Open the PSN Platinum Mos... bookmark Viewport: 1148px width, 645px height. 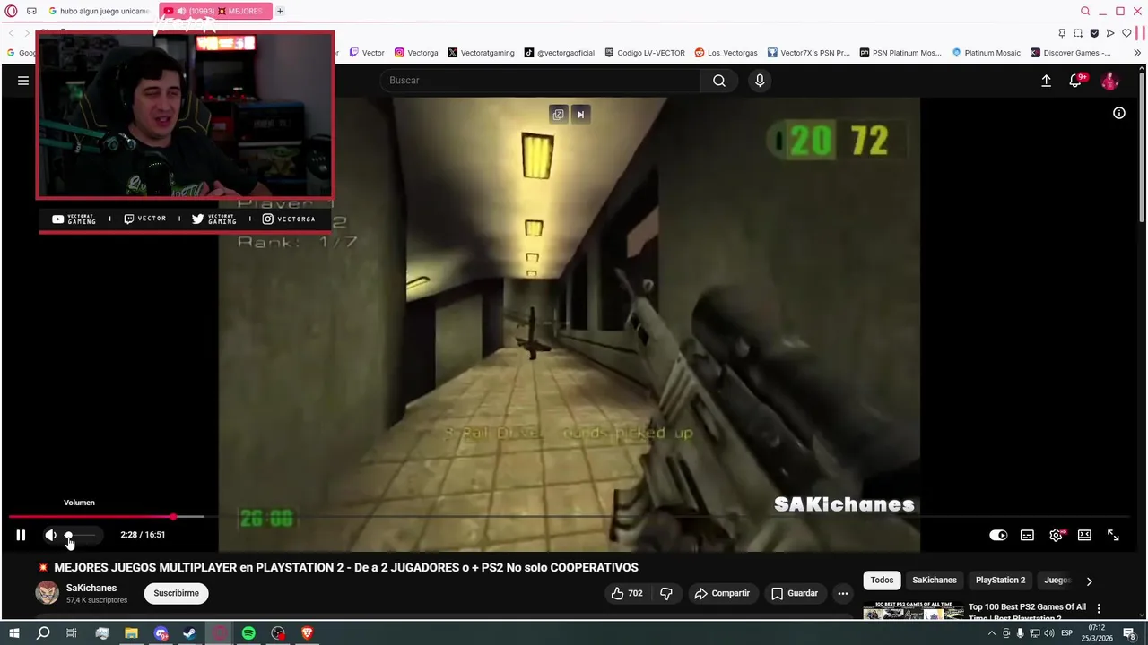900,53
